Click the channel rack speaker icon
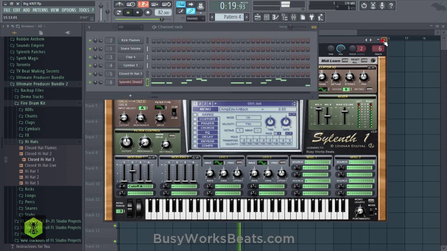This screenshot has height=251, width=447. coord(154,27)
